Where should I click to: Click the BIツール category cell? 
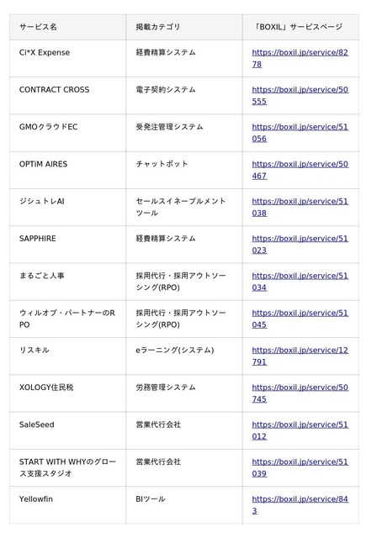(184, 505)
